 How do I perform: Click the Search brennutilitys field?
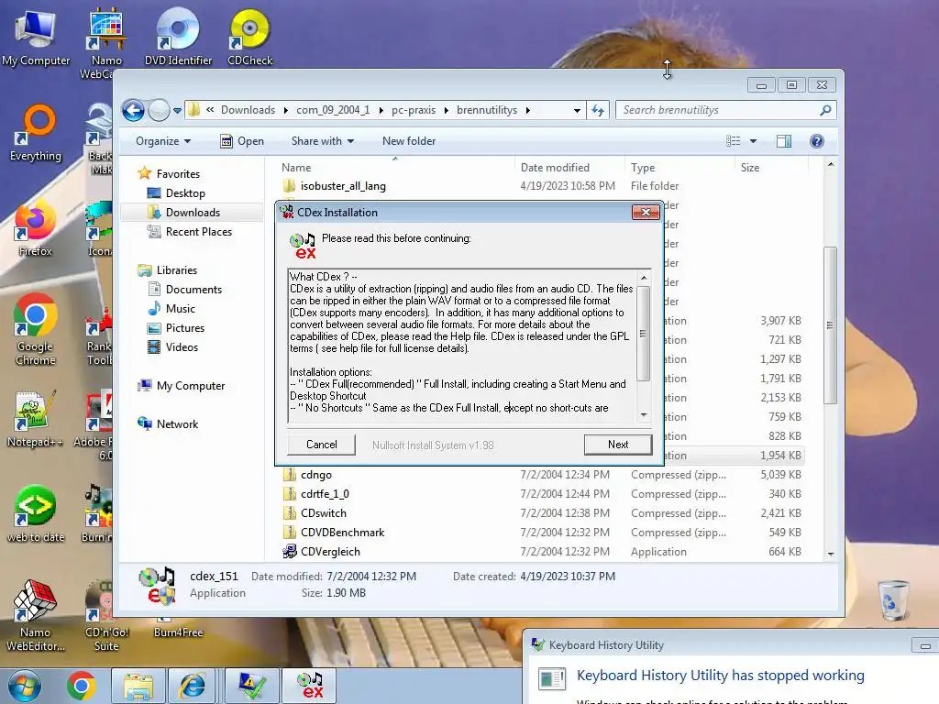click(x=719, y=110)
